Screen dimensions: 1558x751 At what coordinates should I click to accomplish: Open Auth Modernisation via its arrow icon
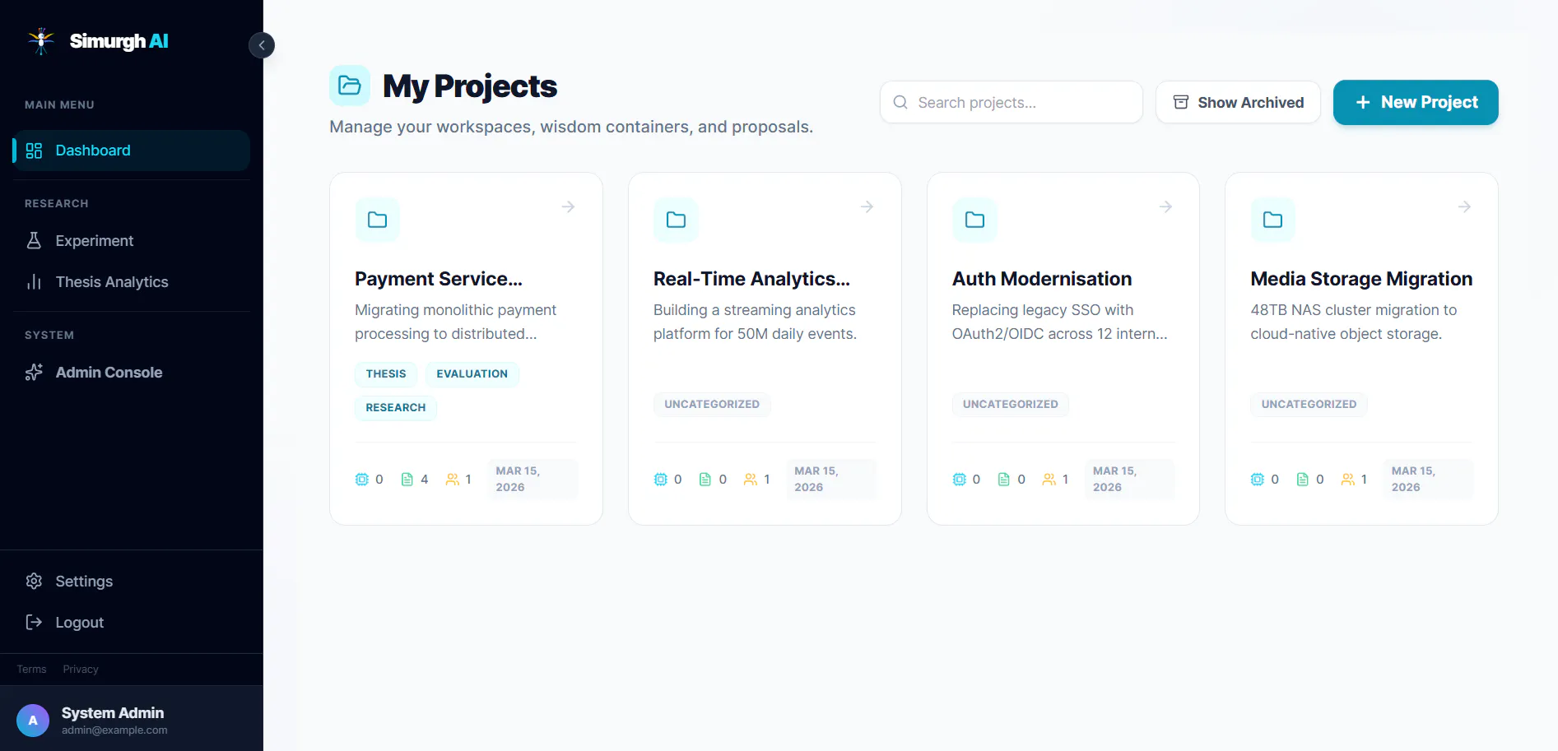tap(1165, 206)
